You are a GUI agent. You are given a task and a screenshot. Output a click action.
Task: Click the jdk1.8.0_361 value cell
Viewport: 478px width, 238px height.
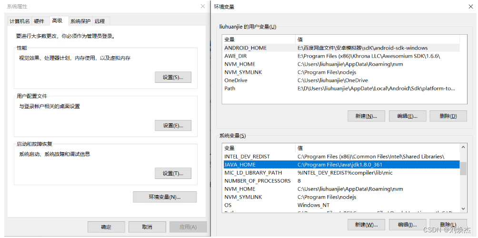pos(340,165)
